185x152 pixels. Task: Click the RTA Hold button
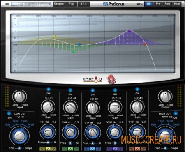[x=177, y=4]
